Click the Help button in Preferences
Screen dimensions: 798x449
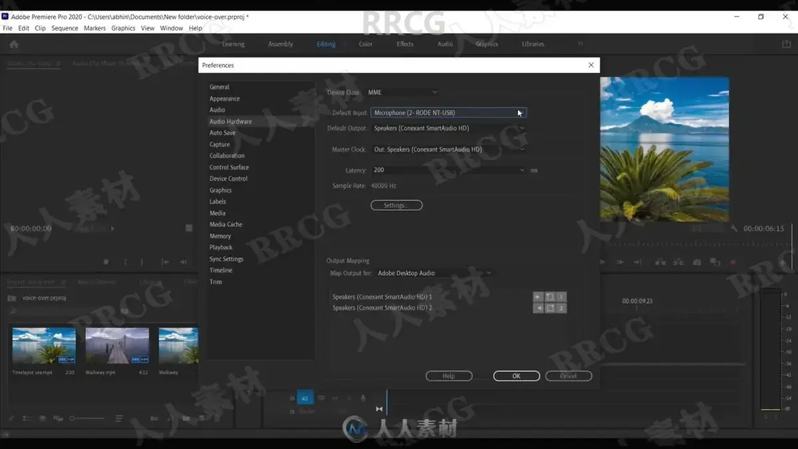[449, 376]
